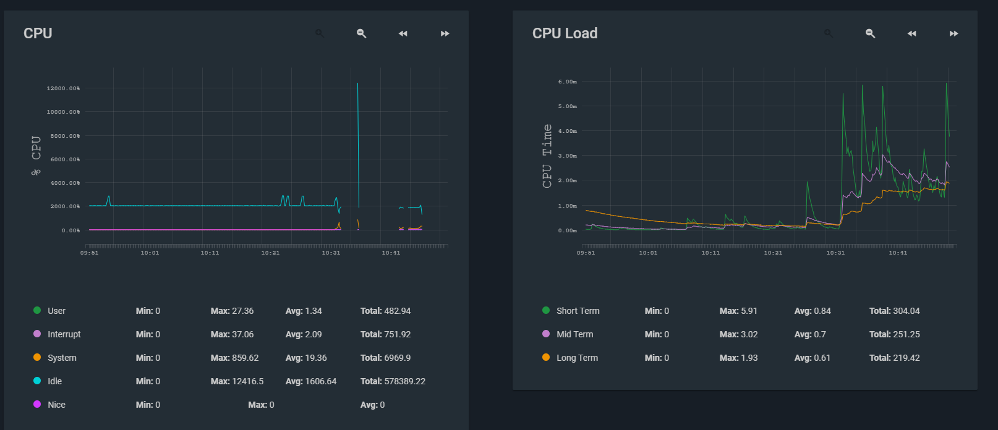Toggle the Short Term load series label

pyautogui.click(x=578, y=311)
